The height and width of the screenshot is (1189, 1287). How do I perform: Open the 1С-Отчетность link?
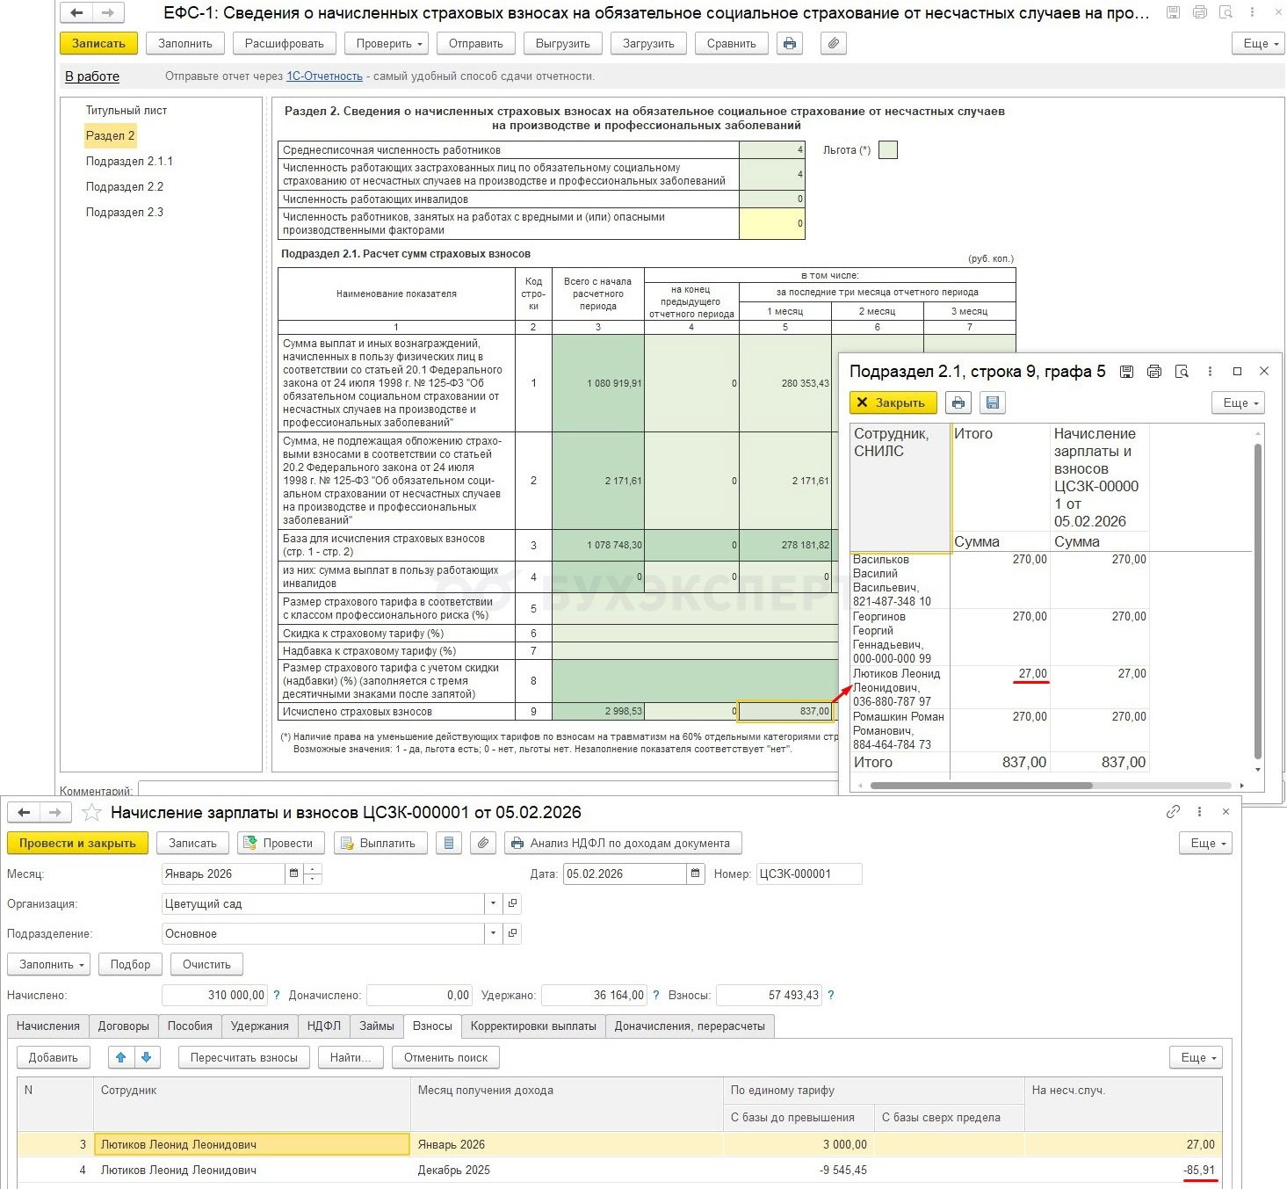(x=324, y=76)
